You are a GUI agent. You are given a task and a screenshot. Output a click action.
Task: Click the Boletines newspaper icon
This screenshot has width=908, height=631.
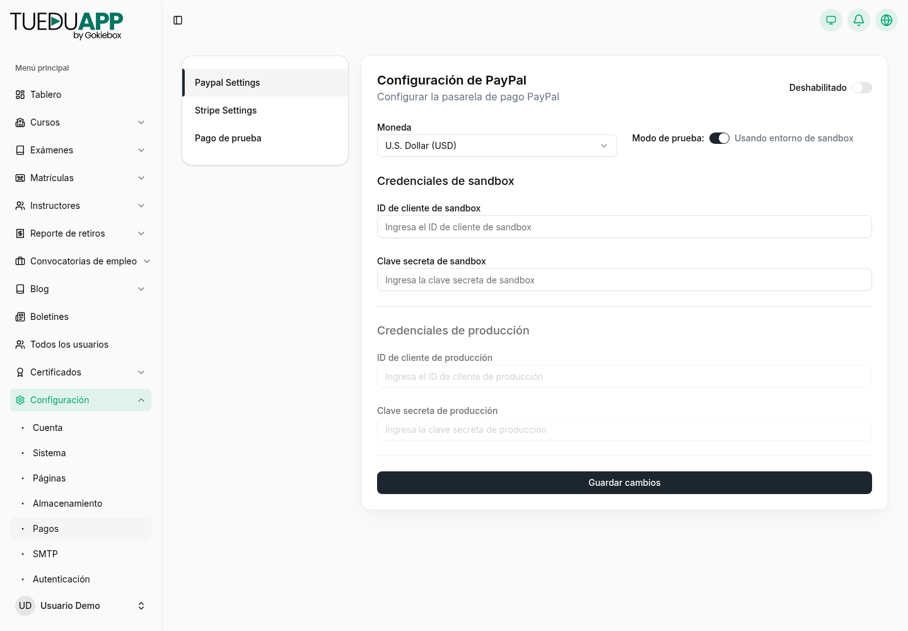(x=20, y=317)
